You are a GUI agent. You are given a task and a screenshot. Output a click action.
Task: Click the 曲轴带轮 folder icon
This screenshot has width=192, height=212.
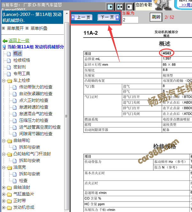[x=10, y=141]
